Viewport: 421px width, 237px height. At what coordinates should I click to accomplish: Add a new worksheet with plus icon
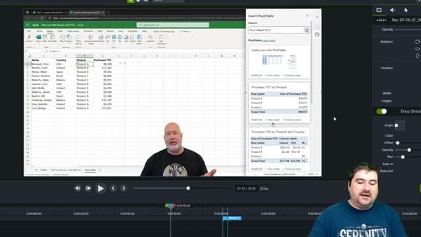click(x=99, y=170)
